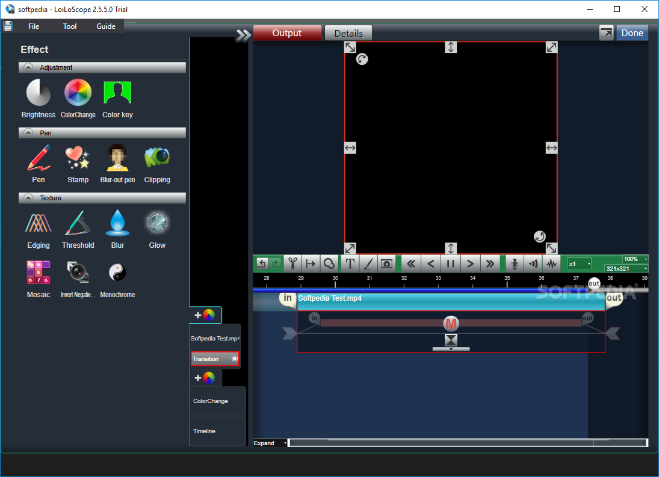The width and height of the screenshot is (659, 477).
Task: Toggle the Transition layer eye icon
Action: pyautogui.click(x=235, y=359)
